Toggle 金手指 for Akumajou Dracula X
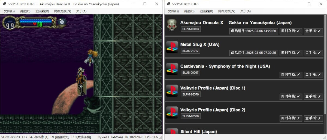The width and height of the screenshot is (327, 140). click(313, 31)
